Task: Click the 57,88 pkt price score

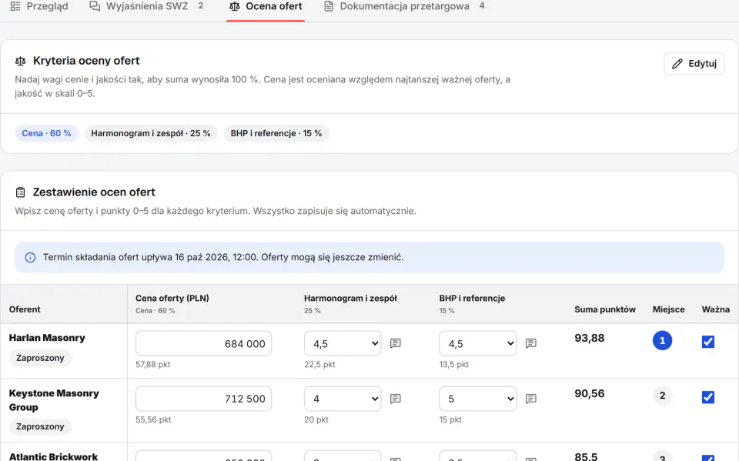Action: pos(152,364)
